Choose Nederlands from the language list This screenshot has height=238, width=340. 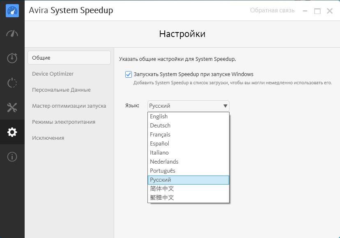coord(188,162)
